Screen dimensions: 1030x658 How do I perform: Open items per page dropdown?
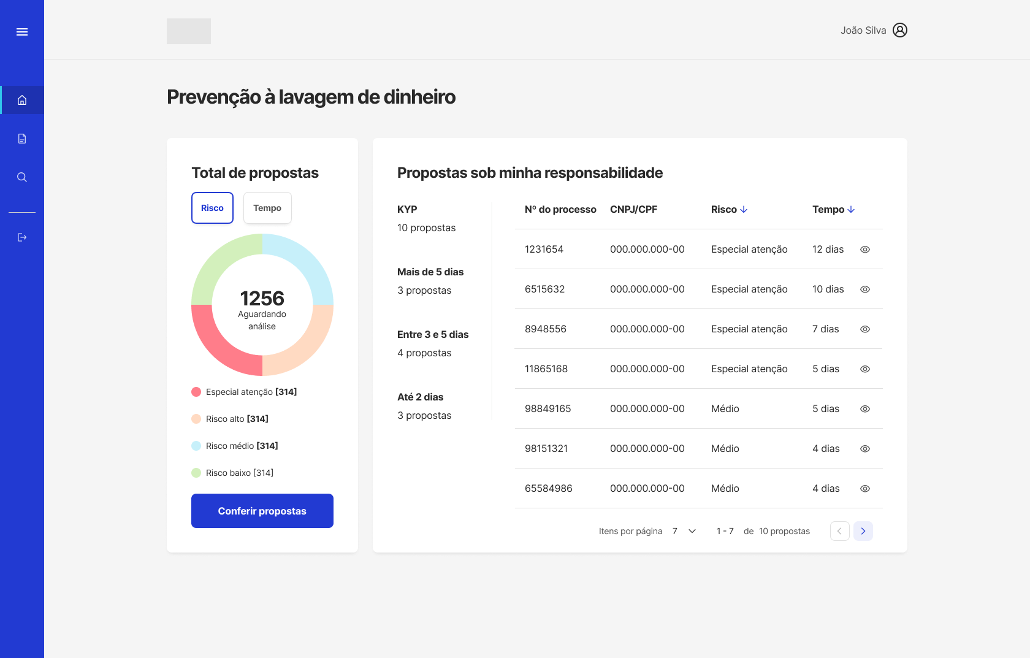692,531
